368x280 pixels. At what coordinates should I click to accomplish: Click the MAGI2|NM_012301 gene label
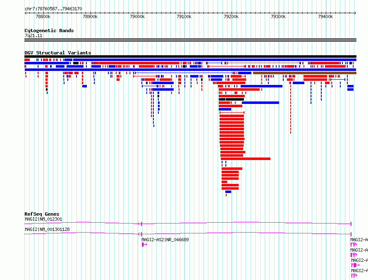coord(43,219)
